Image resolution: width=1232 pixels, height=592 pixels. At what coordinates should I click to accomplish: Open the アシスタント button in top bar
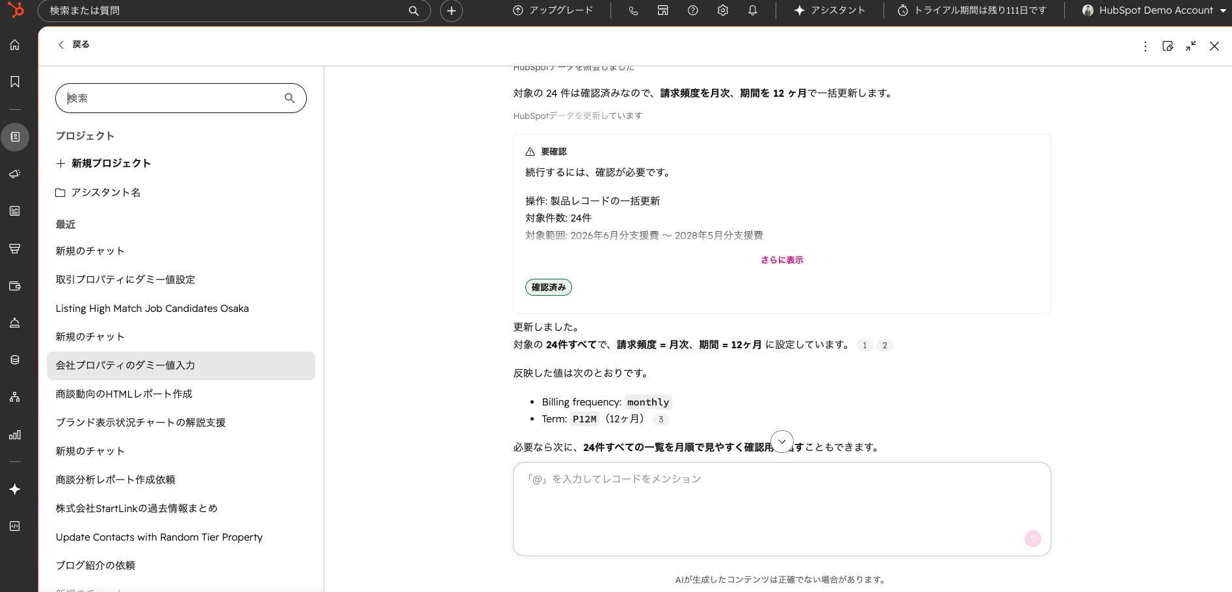coord(830,10)
